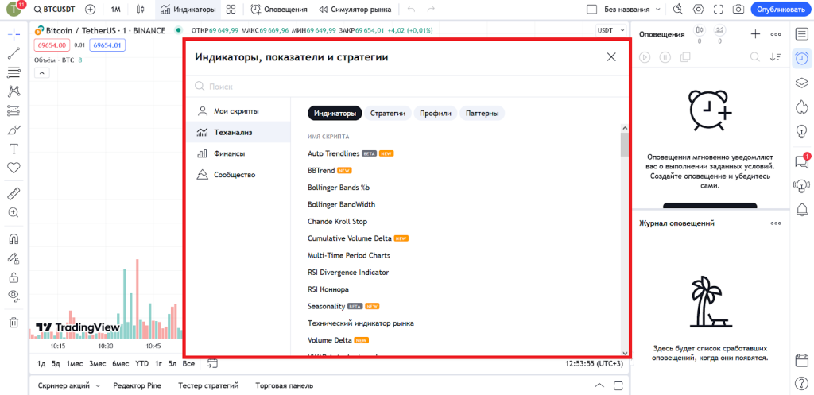Click the quick search icon
This screenshot has width=814, height=395.
pyautogui.click(x=678, y=10)
